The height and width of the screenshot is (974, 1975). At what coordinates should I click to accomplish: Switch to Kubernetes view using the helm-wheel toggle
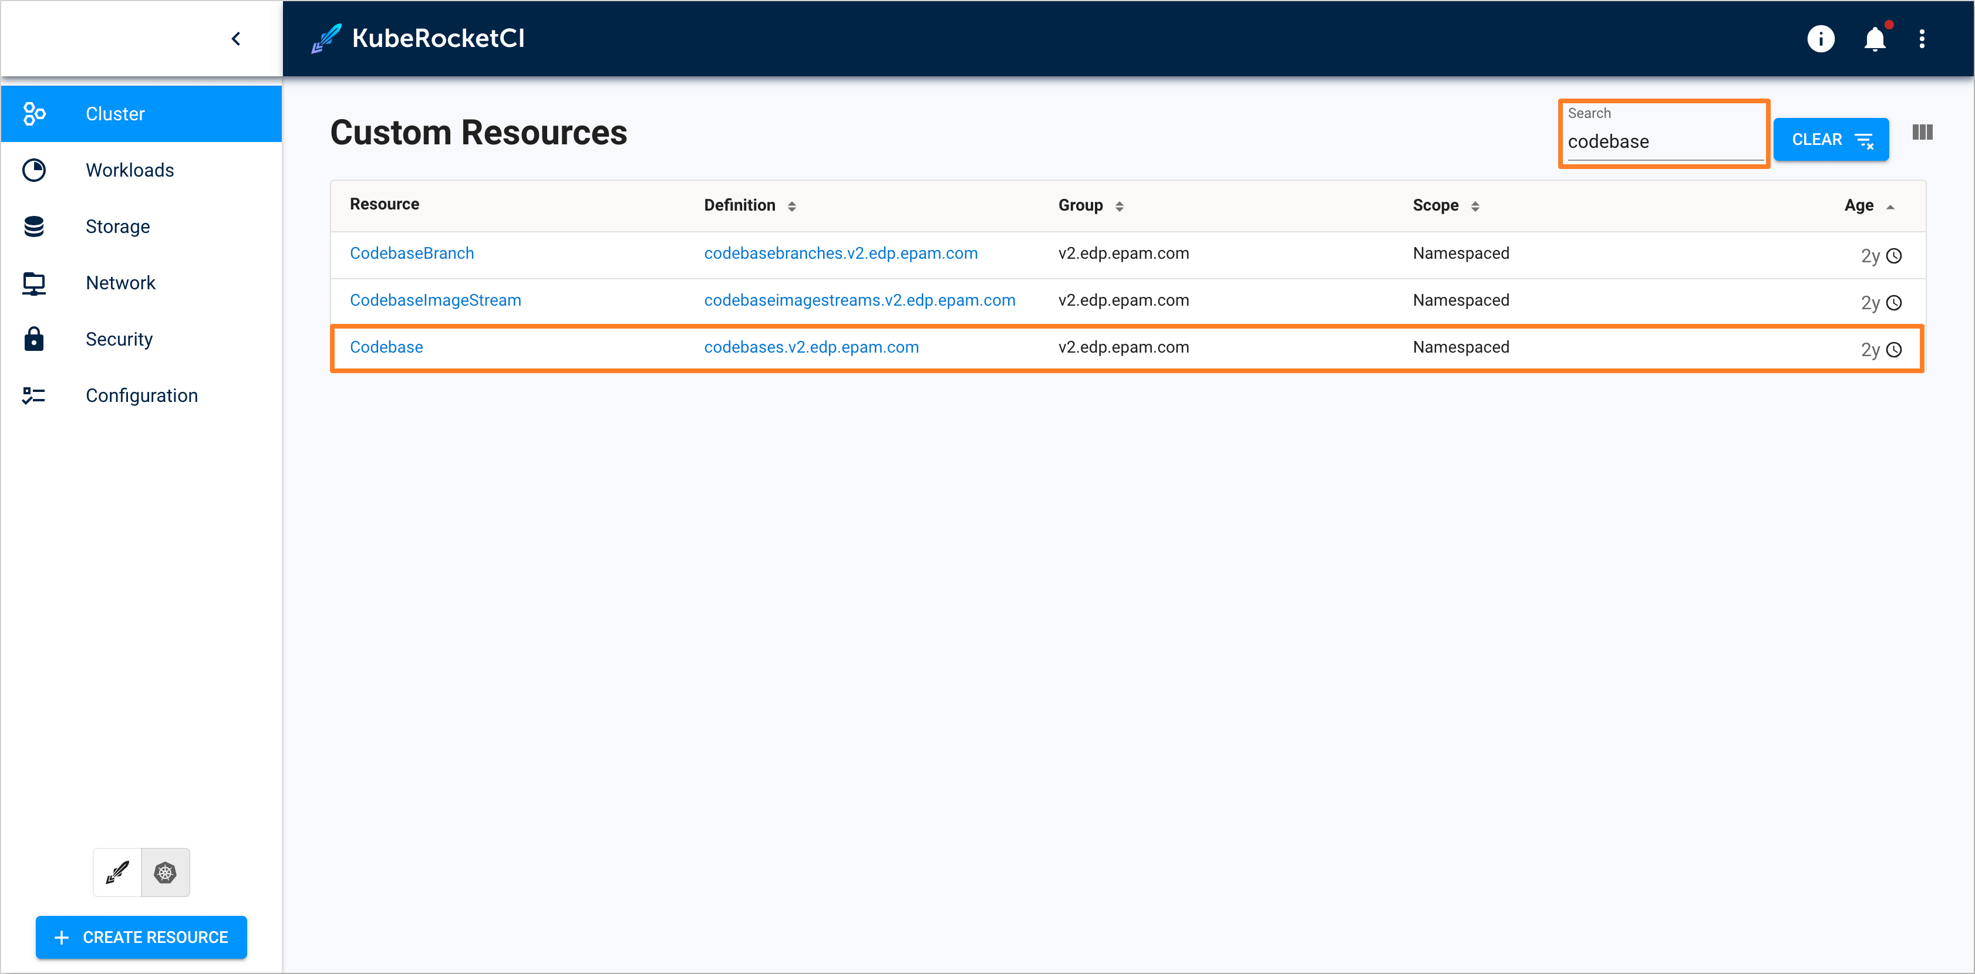tap(165, 872)
